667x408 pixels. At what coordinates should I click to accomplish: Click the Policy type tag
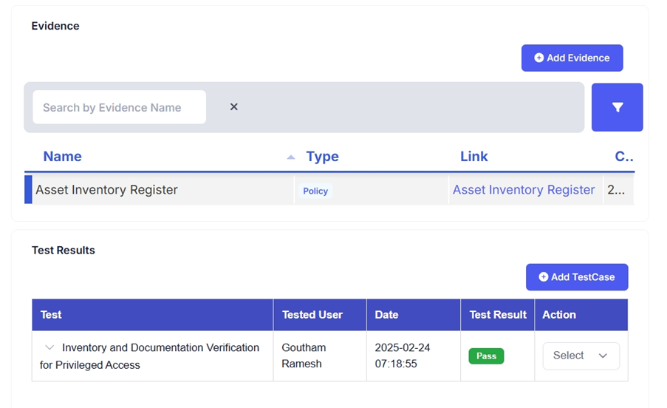(315, 191)
